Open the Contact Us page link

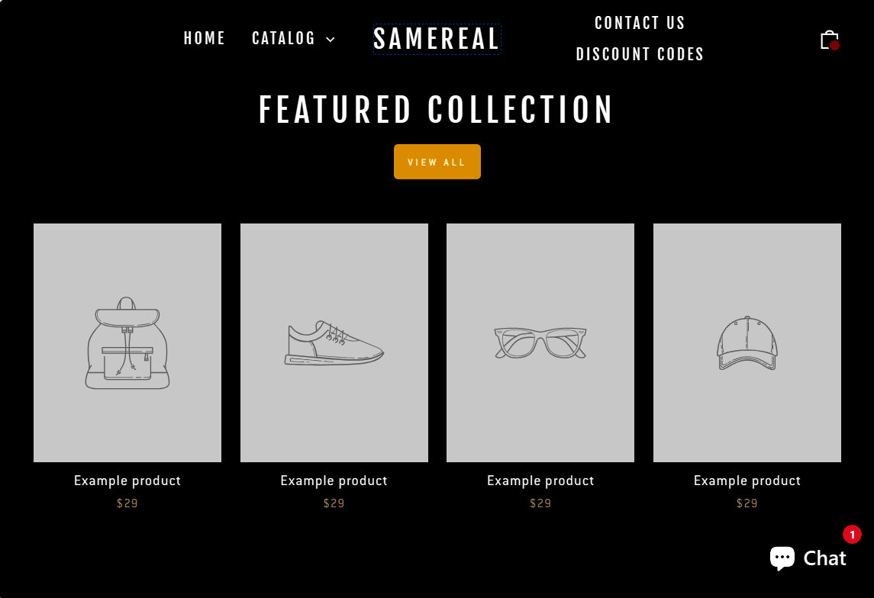pyautogui.click(x=640, y=23)
